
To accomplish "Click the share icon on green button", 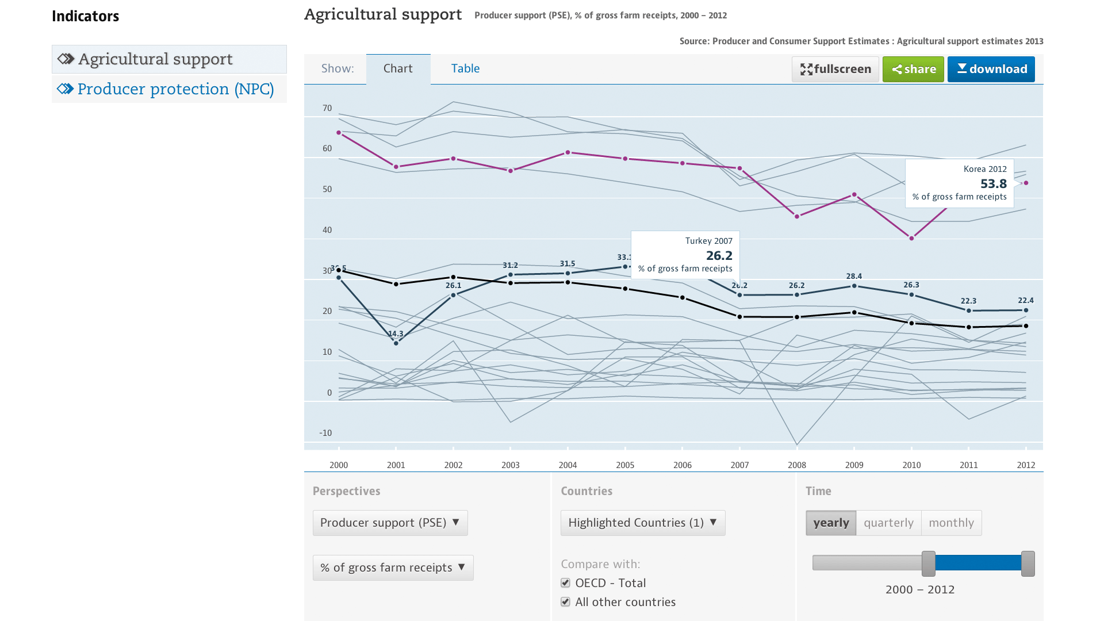I will [x=896, y=70].
